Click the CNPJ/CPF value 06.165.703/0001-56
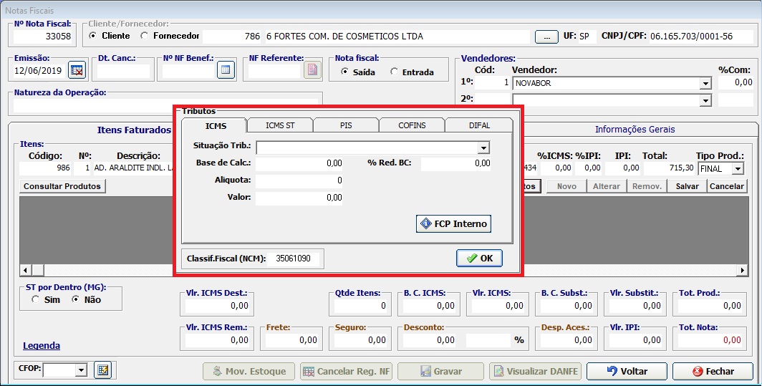The width and height of the screenshot is (762, 386). coord(691,37)
